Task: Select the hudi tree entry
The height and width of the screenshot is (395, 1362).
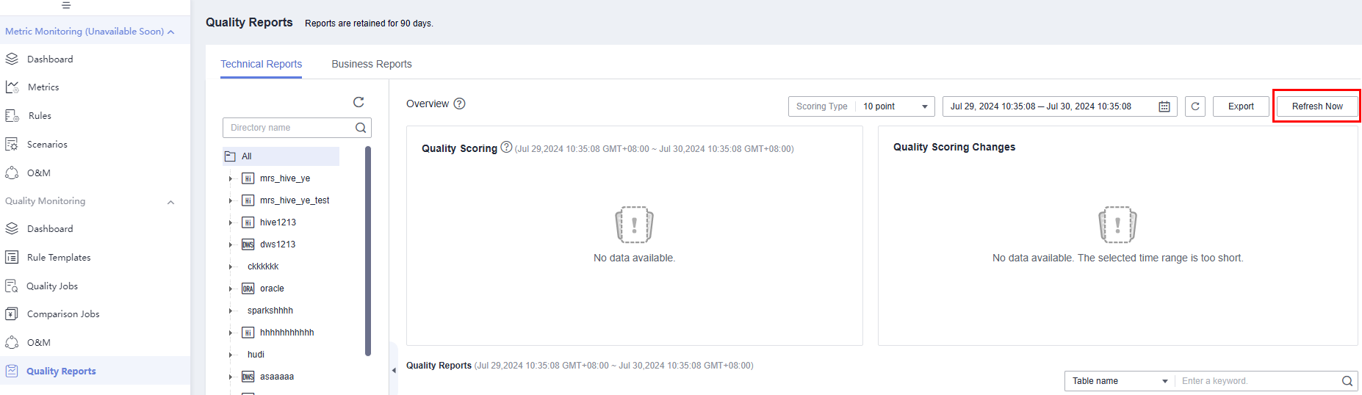Action: point(256,355)
